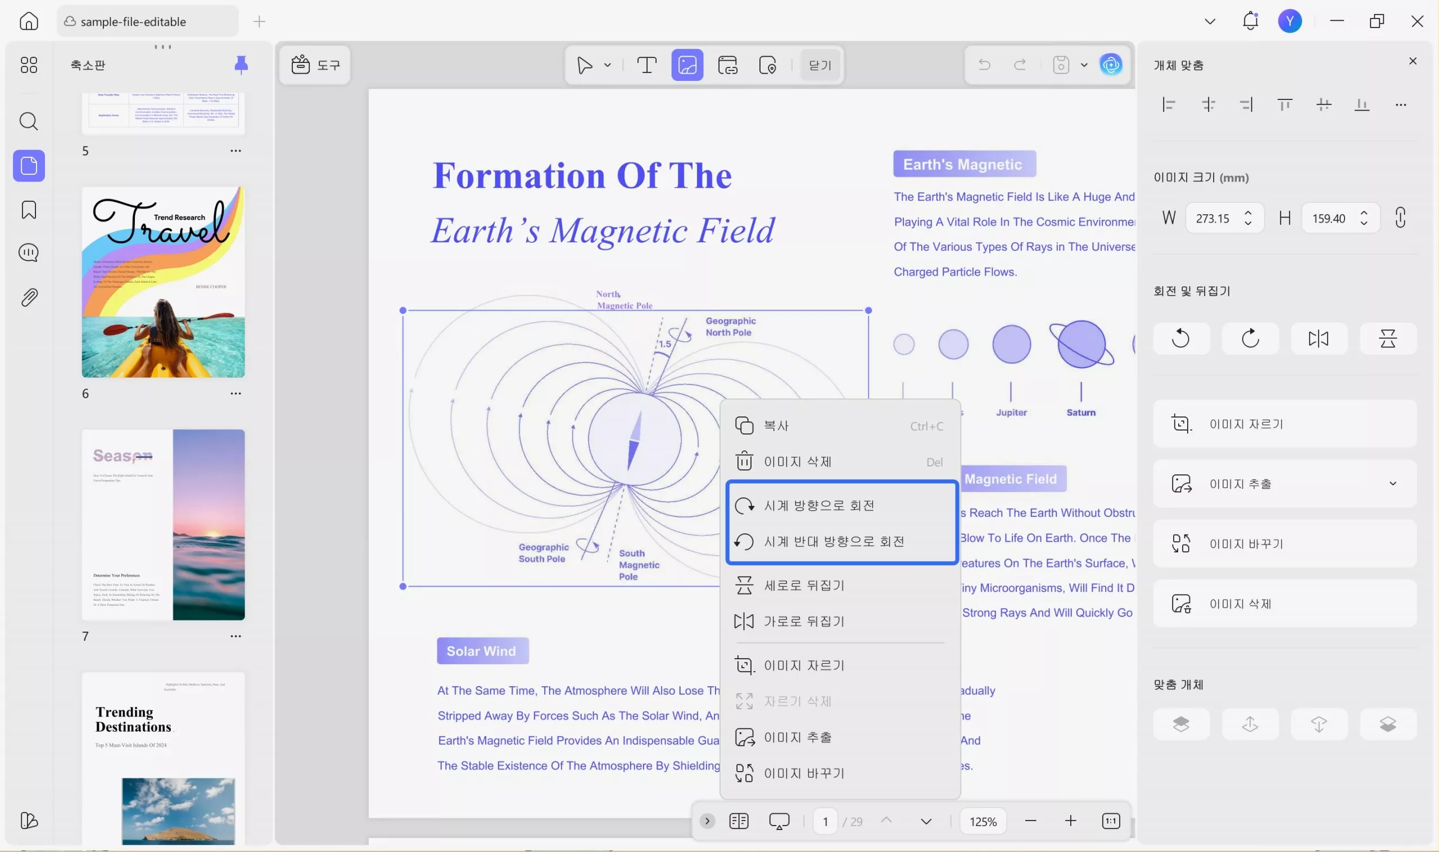Zoom in with plus button
This screenshot has width=1439, height=852.
click(x=1070, y=821)
